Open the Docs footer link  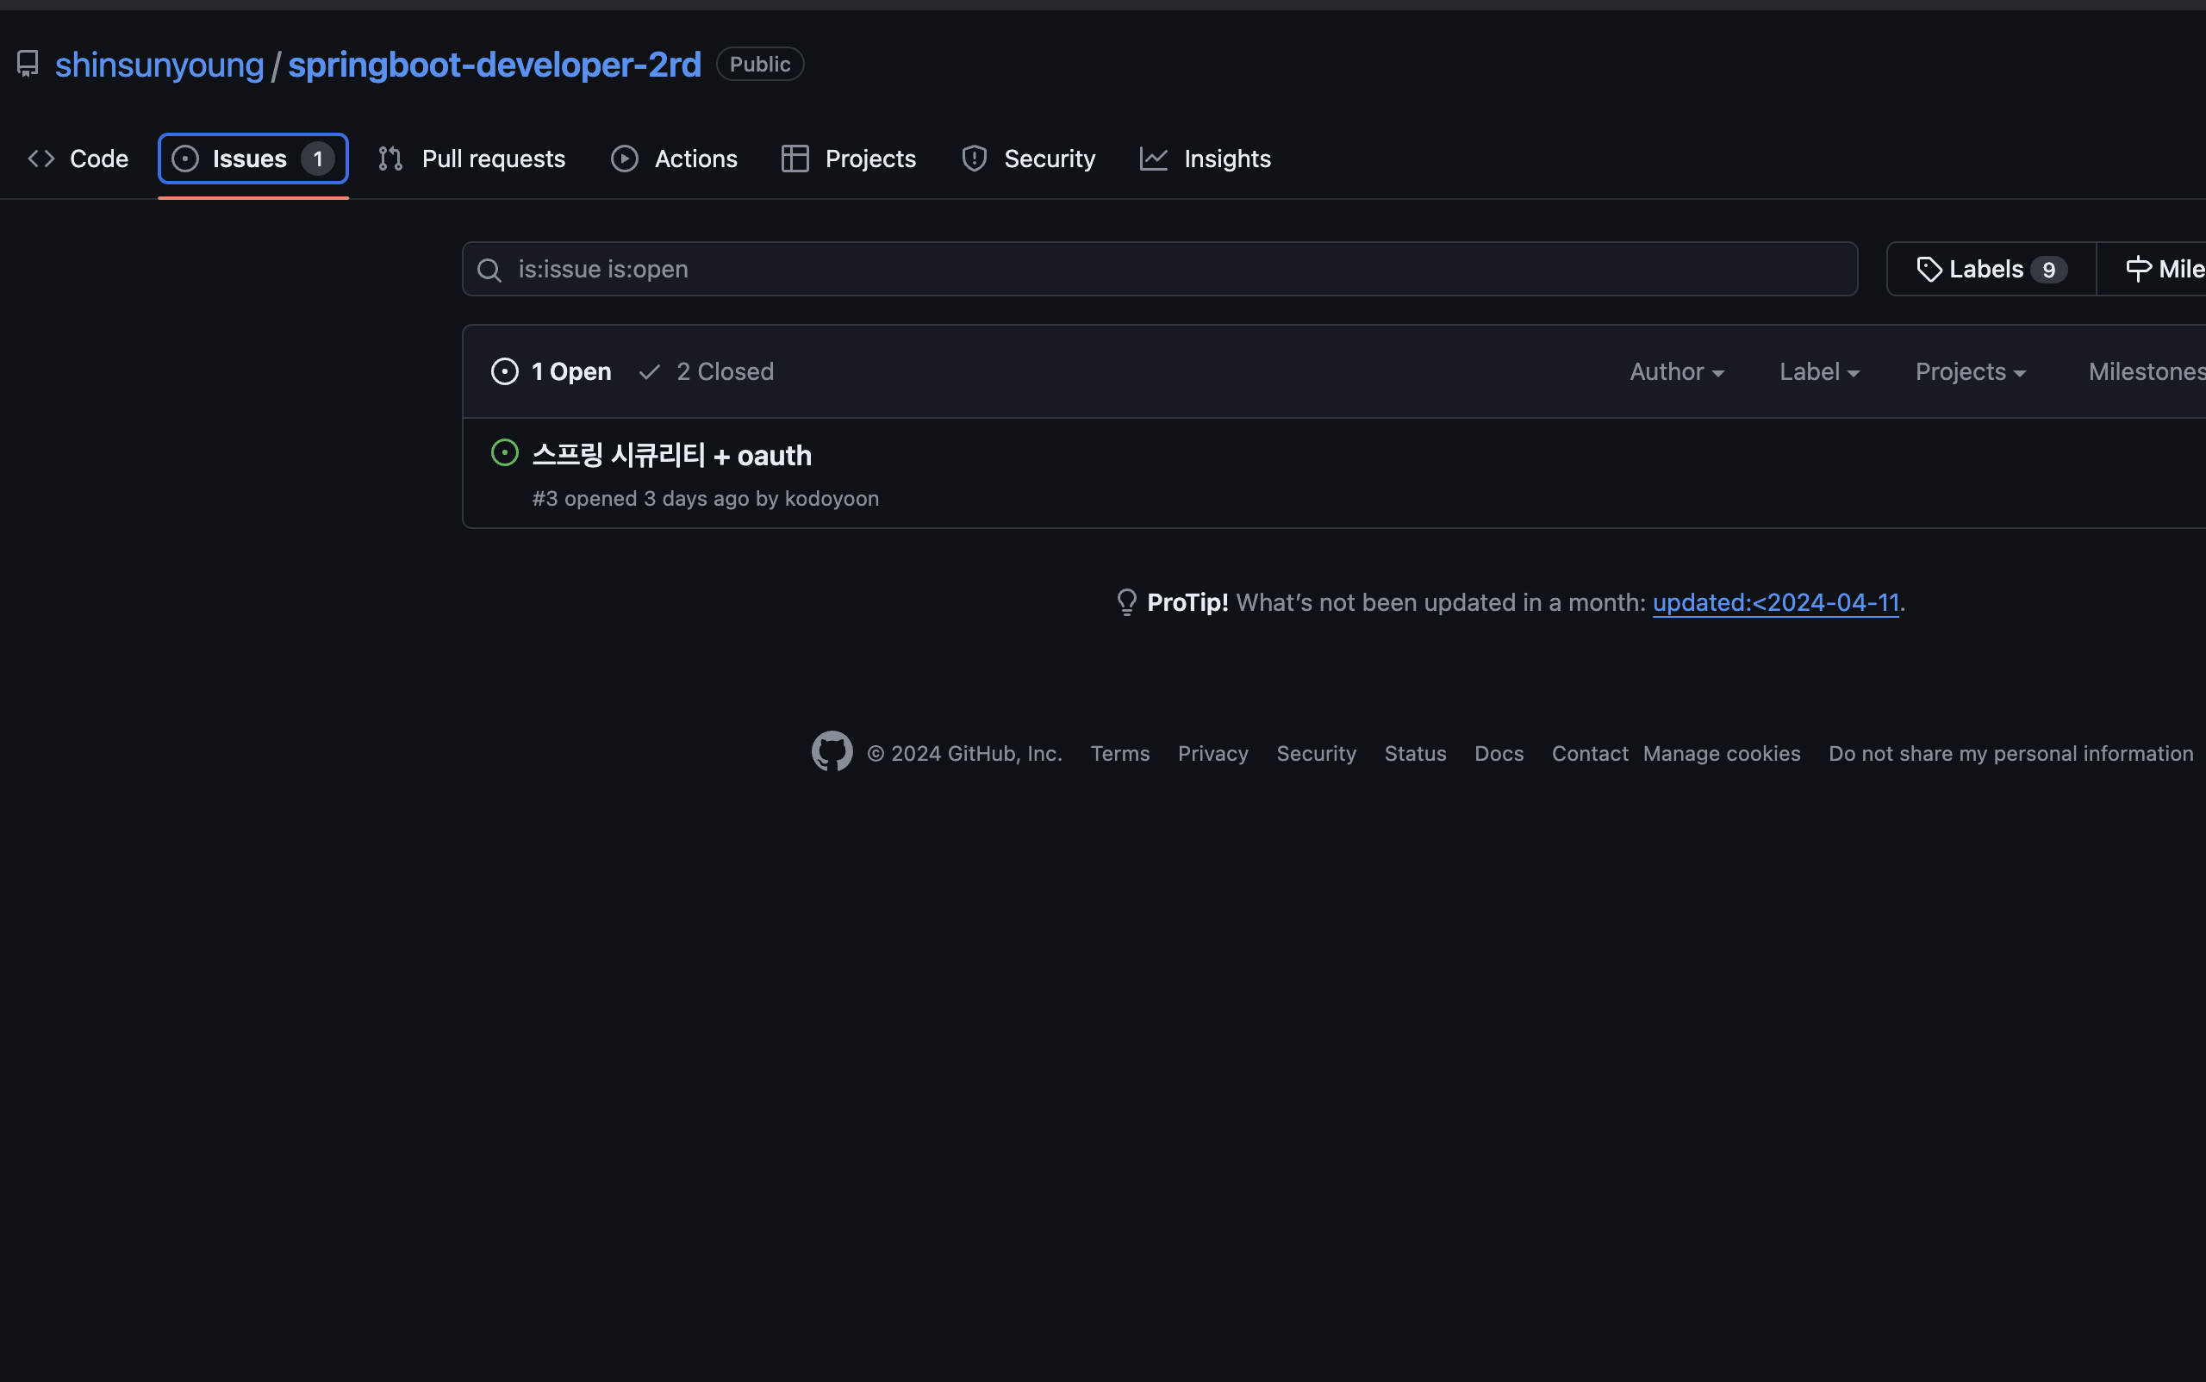coord(1499,753)
